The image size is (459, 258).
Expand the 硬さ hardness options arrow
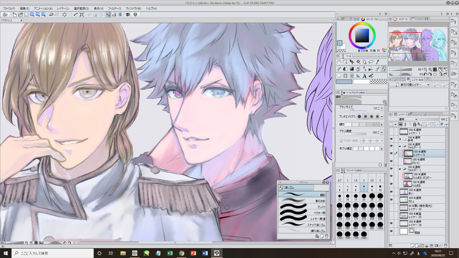click(x=382, y=124)
